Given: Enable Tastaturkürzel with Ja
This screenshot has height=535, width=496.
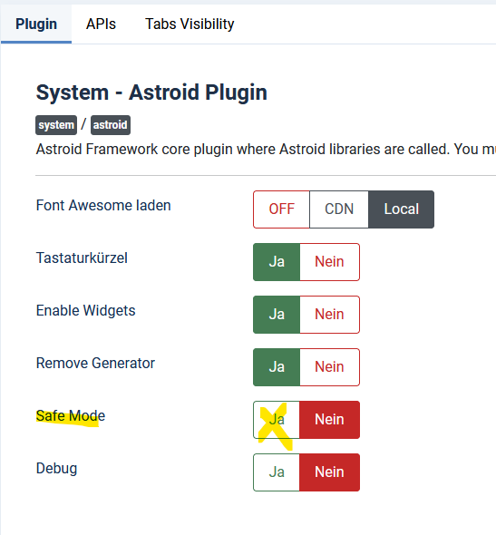Looking at the screenshot, I should tap(277, 262).
